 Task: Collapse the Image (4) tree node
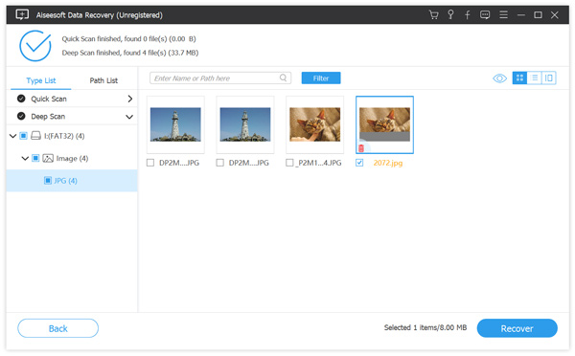[25, 158]
